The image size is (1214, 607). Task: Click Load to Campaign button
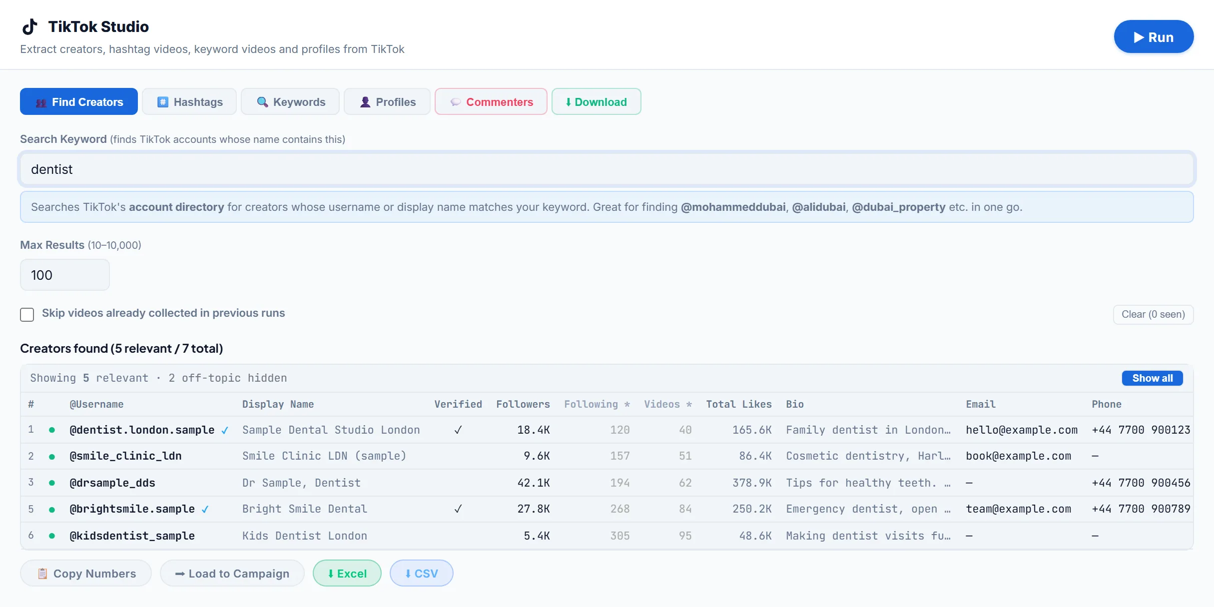tap(232, 574)
